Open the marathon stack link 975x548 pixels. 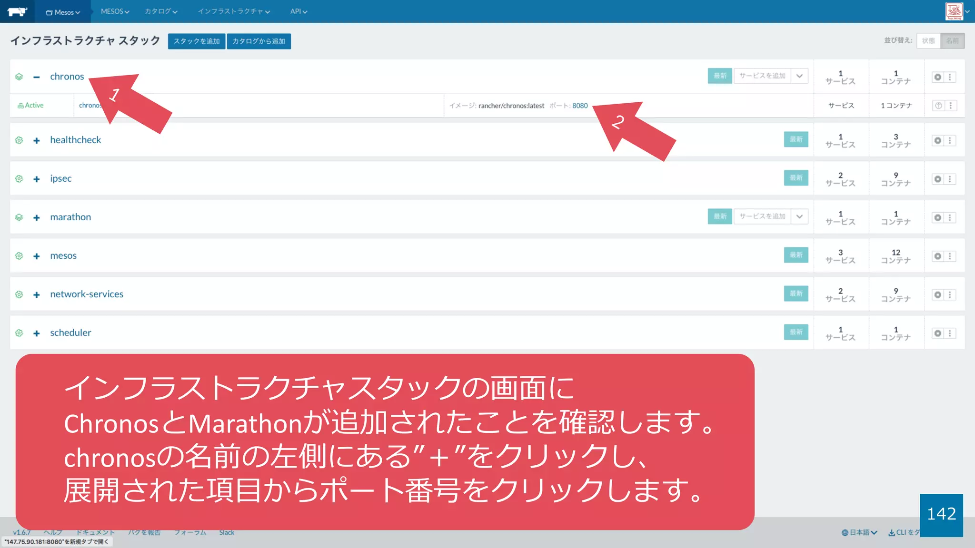click(x=70, y=217)
